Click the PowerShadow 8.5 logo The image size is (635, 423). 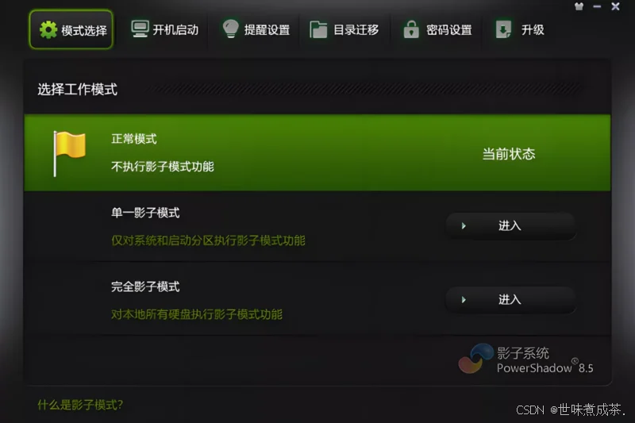(525, 360)
